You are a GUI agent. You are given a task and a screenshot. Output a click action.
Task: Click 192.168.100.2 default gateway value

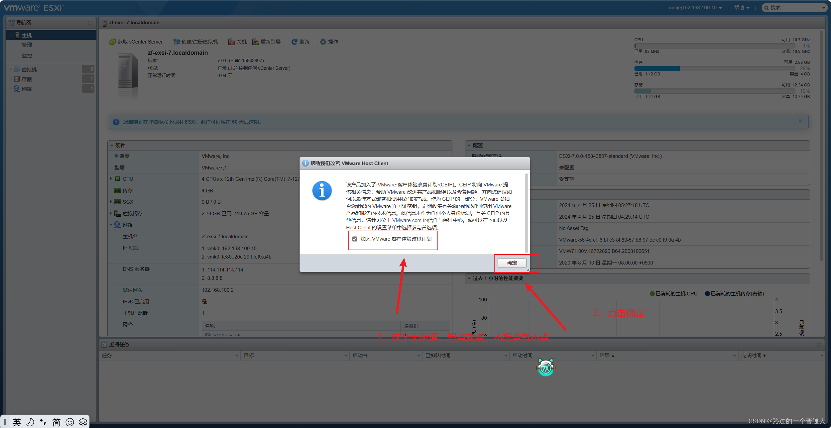[x=217, y=290]
